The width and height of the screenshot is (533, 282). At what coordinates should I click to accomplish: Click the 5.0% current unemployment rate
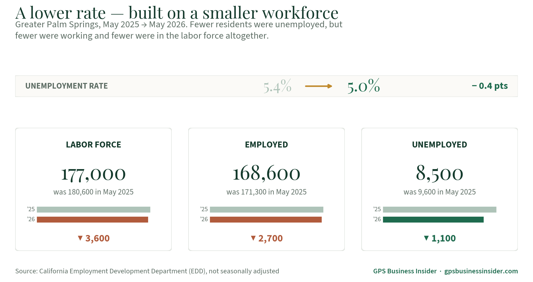(x=364, y=86)
